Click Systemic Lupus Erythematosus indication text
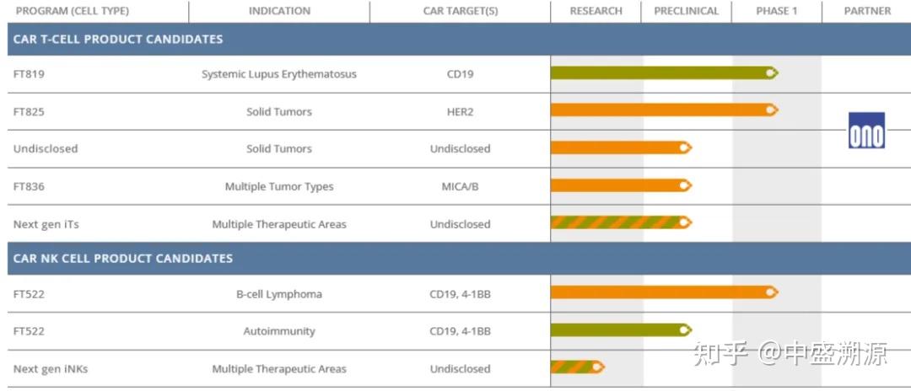The height and width of the screenshot is (391, 911). pyautogui.click(x=279, y=74)
